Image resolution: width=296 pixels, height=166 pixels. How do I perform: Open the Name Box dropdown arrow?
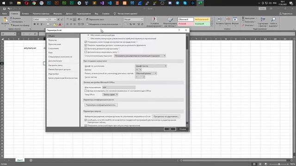[14, 34]
